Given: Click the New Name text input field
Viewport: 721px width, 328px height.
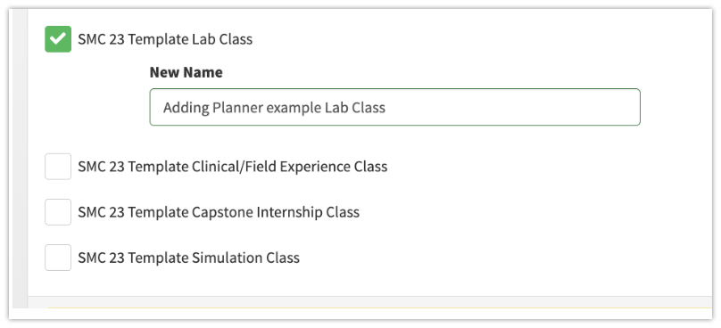Looking at the screenshot, I should click(x=394, y=107).
